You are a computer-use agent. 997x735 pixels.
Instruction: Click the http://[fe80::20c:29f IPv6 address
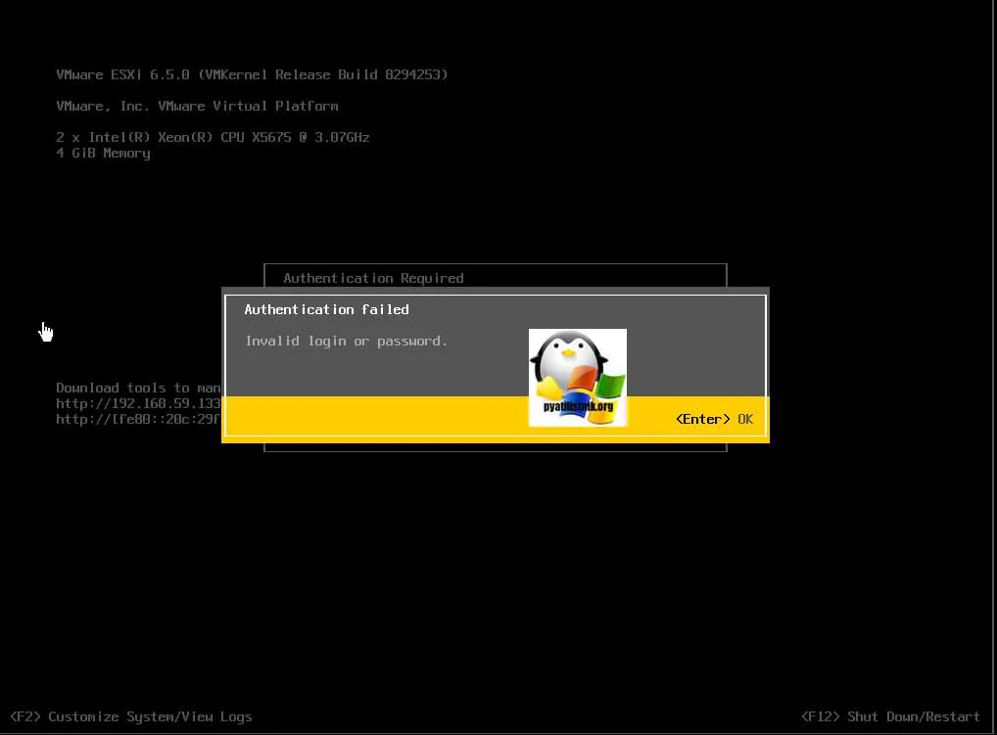tap(138, 419)
